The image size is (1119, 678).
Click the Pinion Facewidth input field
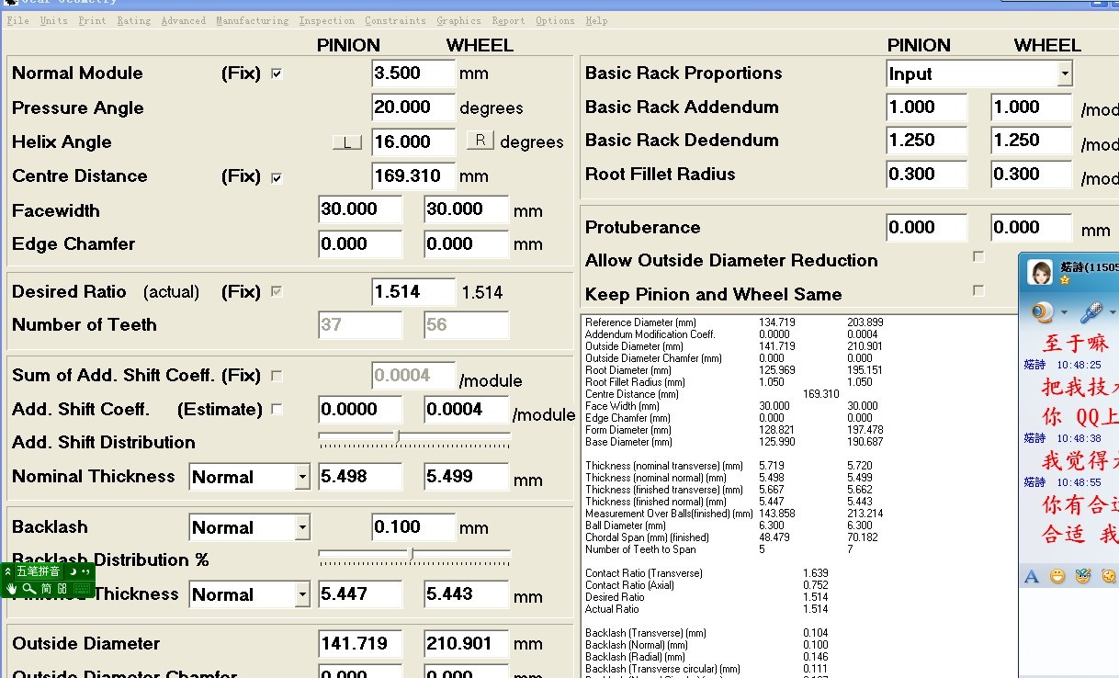coord(360,209)
